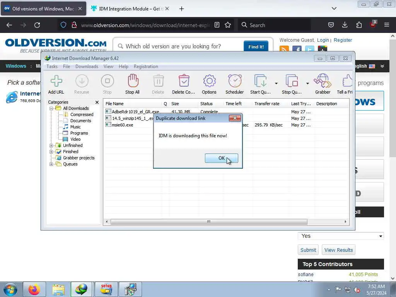
Task: Select the Video category
Action: click(x=75, y=139)
